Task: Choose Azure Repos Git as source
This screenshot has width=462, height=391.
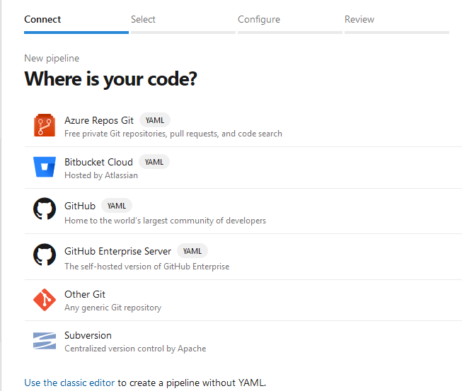Action: tap(99, 120)
